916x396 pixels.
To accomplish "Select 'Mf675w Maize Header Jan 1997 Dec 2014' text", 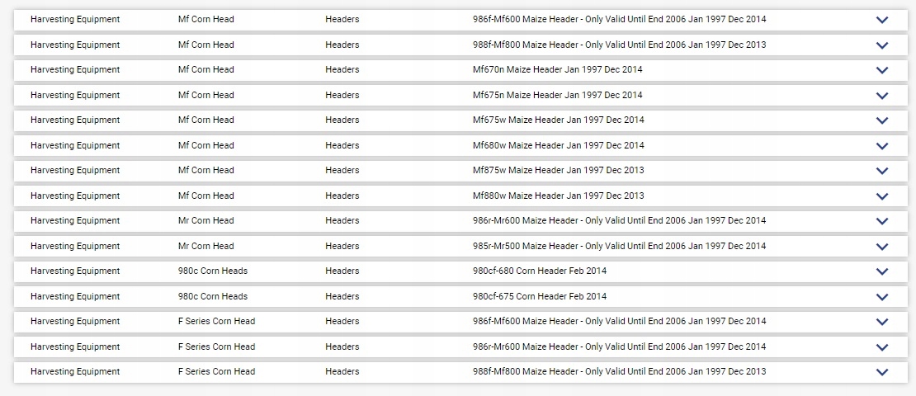I will point(559,120).
